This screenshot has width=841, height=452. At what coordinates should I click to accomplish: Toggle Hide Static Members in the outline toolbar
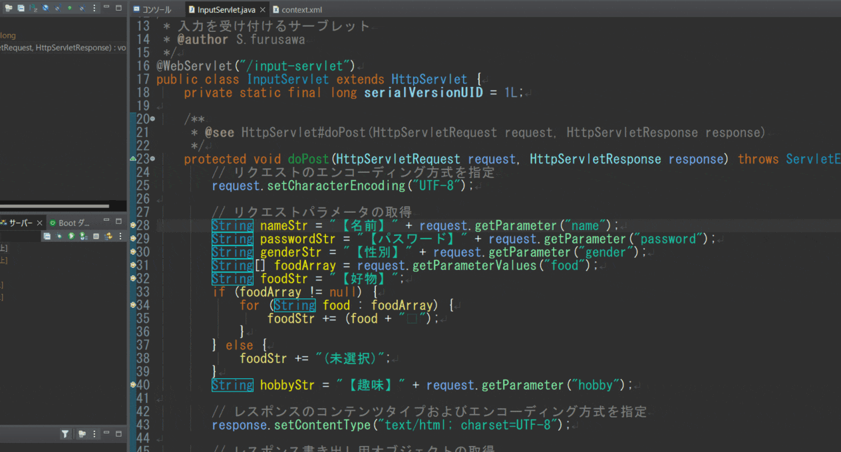[x=57, y=8]
